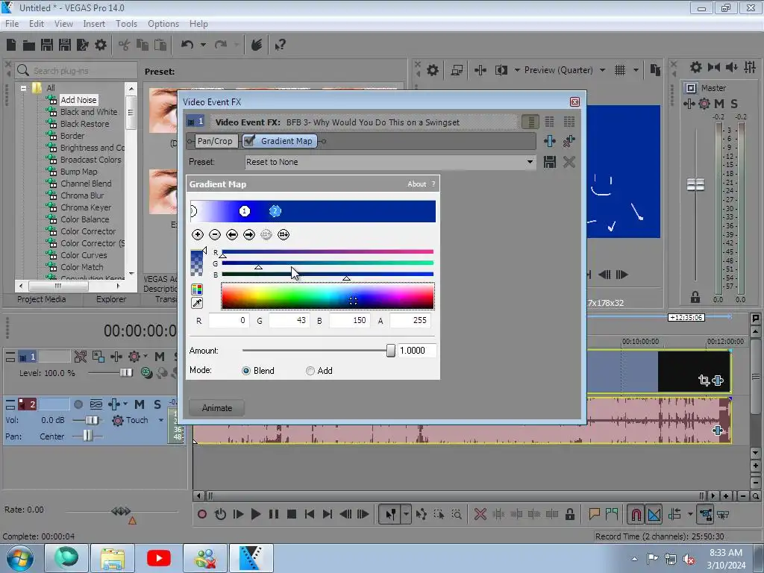Click Event FX icon on video clip

click(718, 380)
